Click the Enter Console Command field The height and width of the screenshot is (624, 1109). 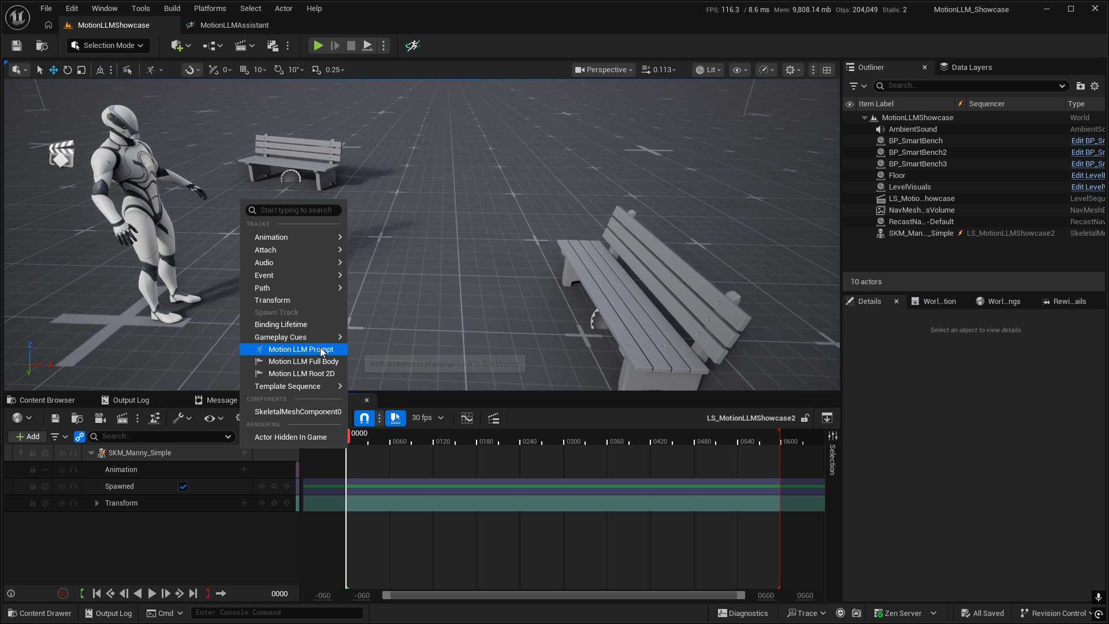coord(277,612)
